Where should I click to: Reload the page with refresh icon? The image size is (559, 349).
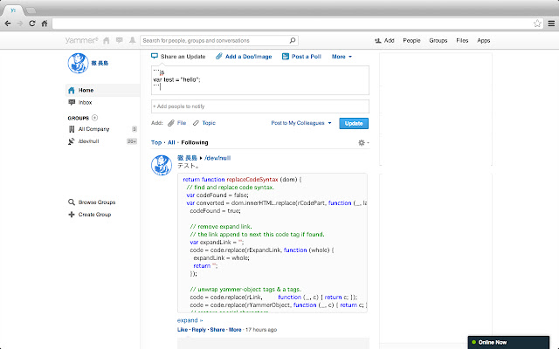coord(32,24)
